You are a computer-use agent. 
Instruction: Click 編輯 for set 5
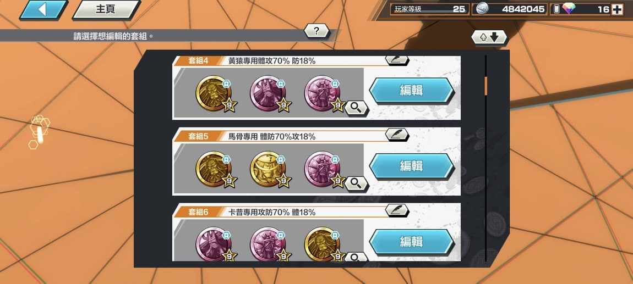tap(411, 165)
